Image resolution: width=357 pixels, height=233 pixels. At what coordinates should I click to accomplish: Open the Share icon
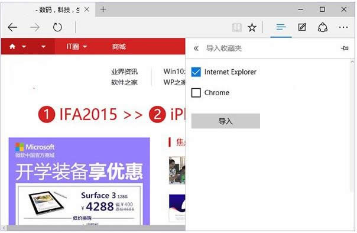click(x=323, y=27)
